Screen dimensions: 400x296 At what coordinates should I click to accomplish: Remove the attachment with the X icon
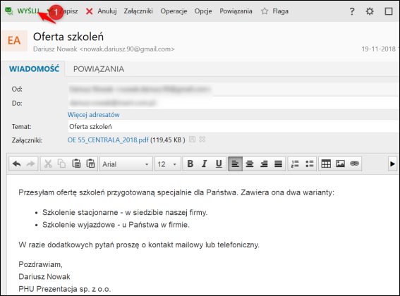pyautogui.click(x=202, y=140)
